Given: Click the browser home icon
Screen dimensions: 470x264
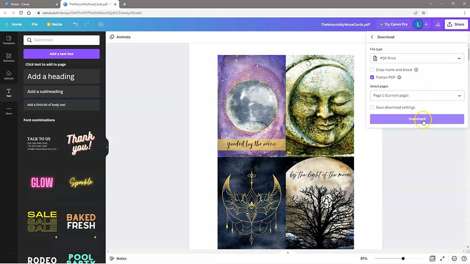Looking at the screenshot, I should click(x=29, y=13).
